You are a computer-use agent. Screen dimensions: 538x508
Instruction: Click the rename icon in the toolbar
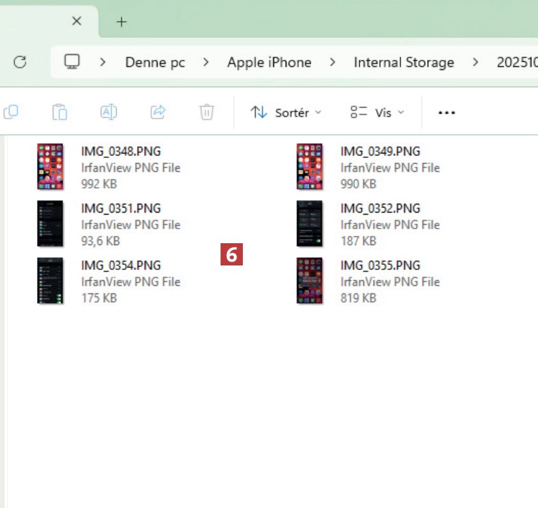pyautogui.click(x=109, y=112)
